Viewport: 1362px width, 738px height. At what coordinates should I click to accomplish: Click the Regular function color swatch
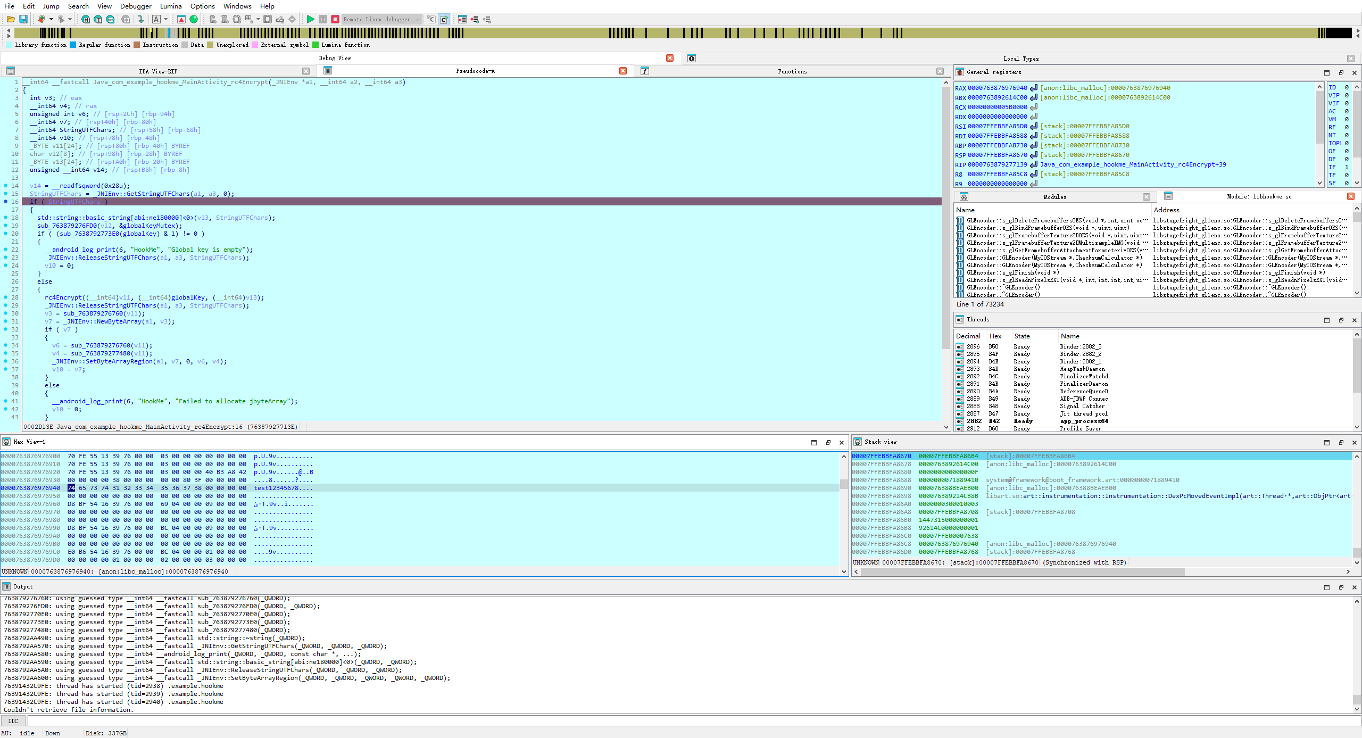coord(73,45)
